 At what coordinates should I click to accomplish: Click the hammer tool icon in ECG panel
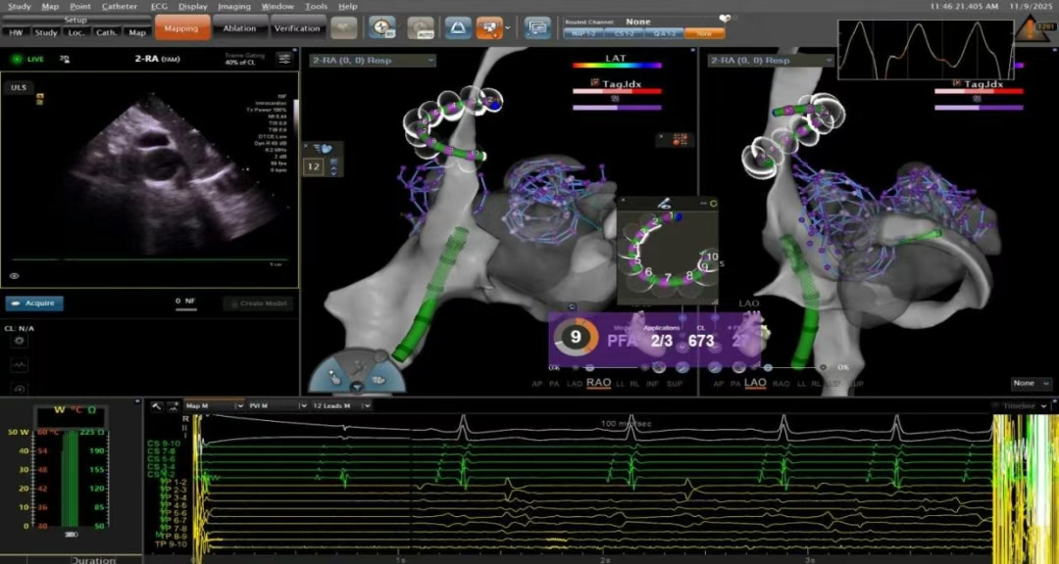157,404
